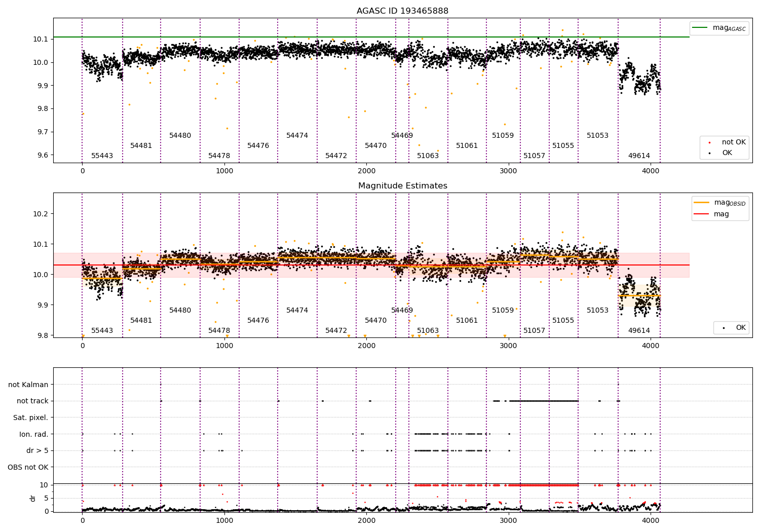This screenshot has height=532, width=760.
Task: Click OBSID label 54476 in the top plot
Action: (x=258, y=146)
